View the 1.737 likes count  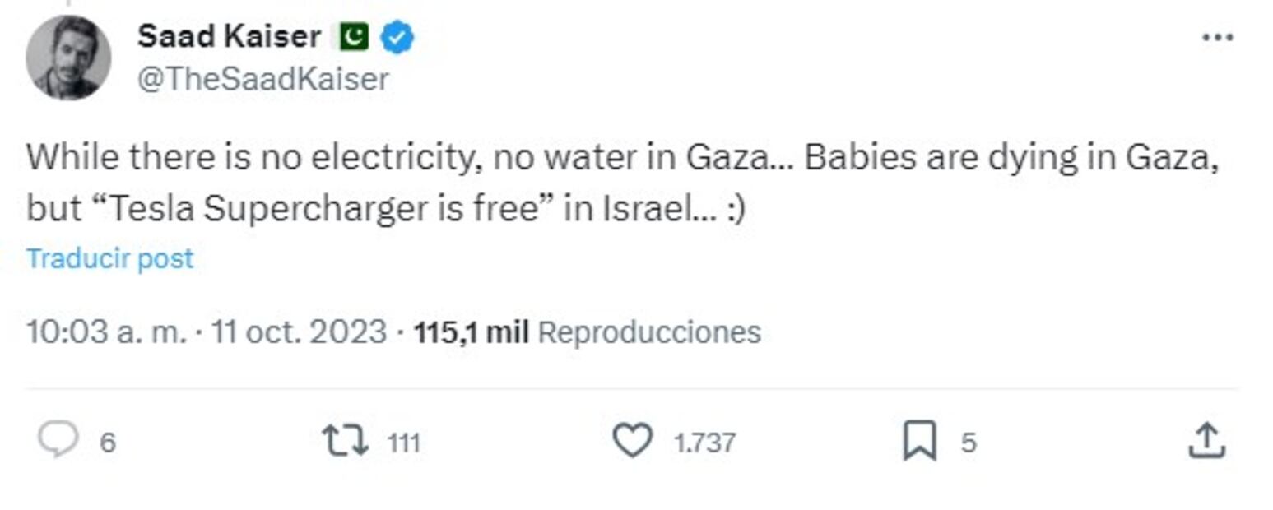705,441
